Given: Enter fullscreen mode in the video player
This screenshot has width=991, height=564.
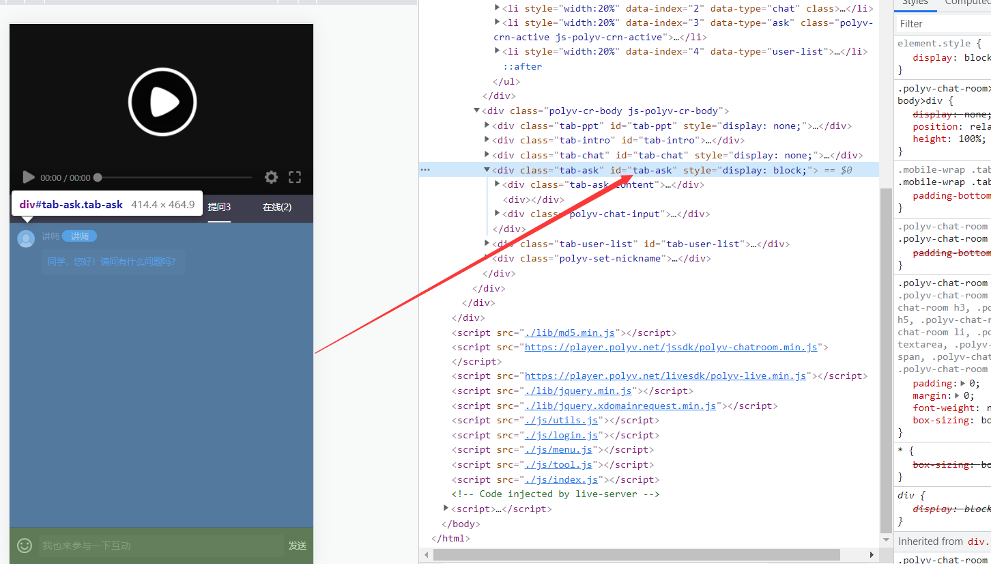Looking at the screenshot, I should click(x=295, y=178).
